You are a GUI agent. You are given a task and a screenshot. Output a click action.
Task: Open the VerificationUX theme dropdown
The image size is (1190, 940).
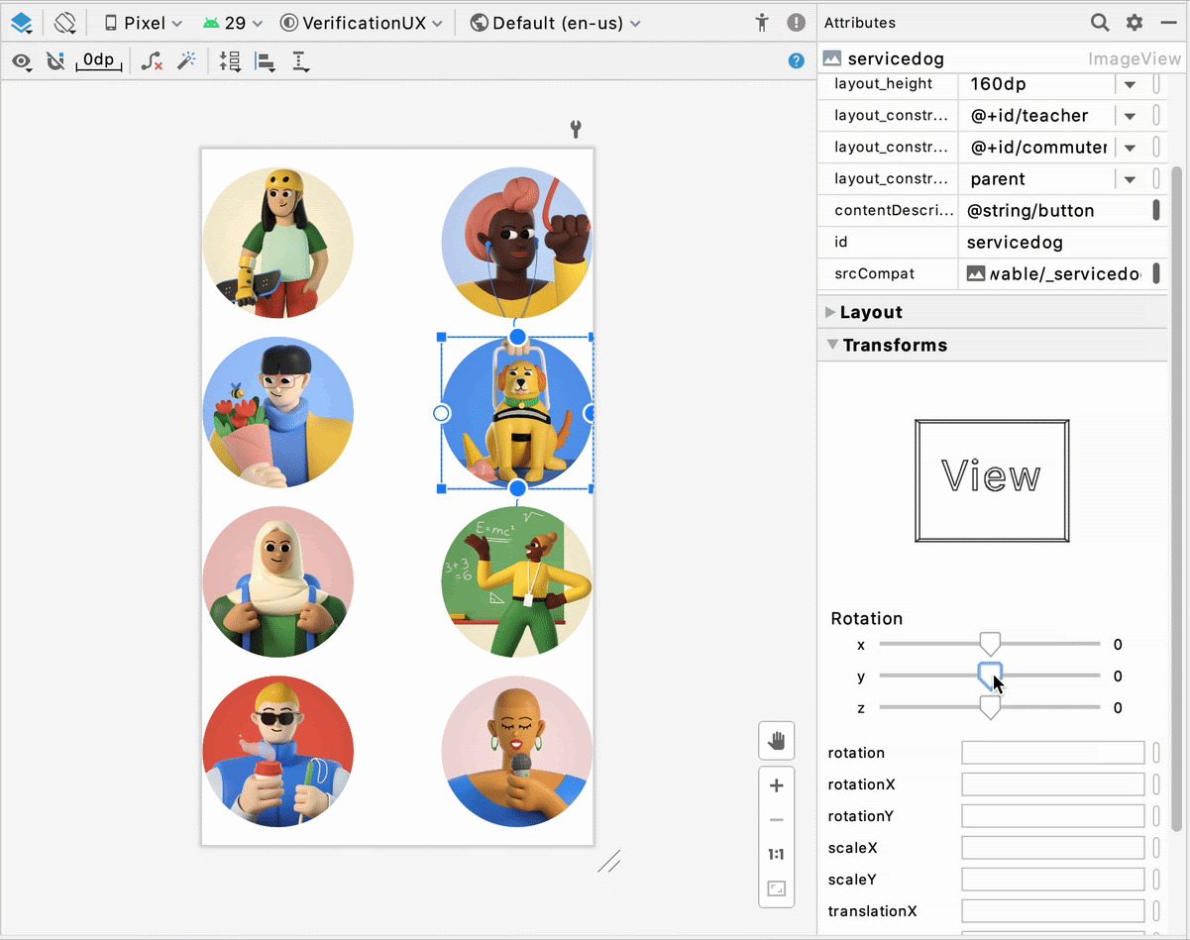click(x=361, y=23)
